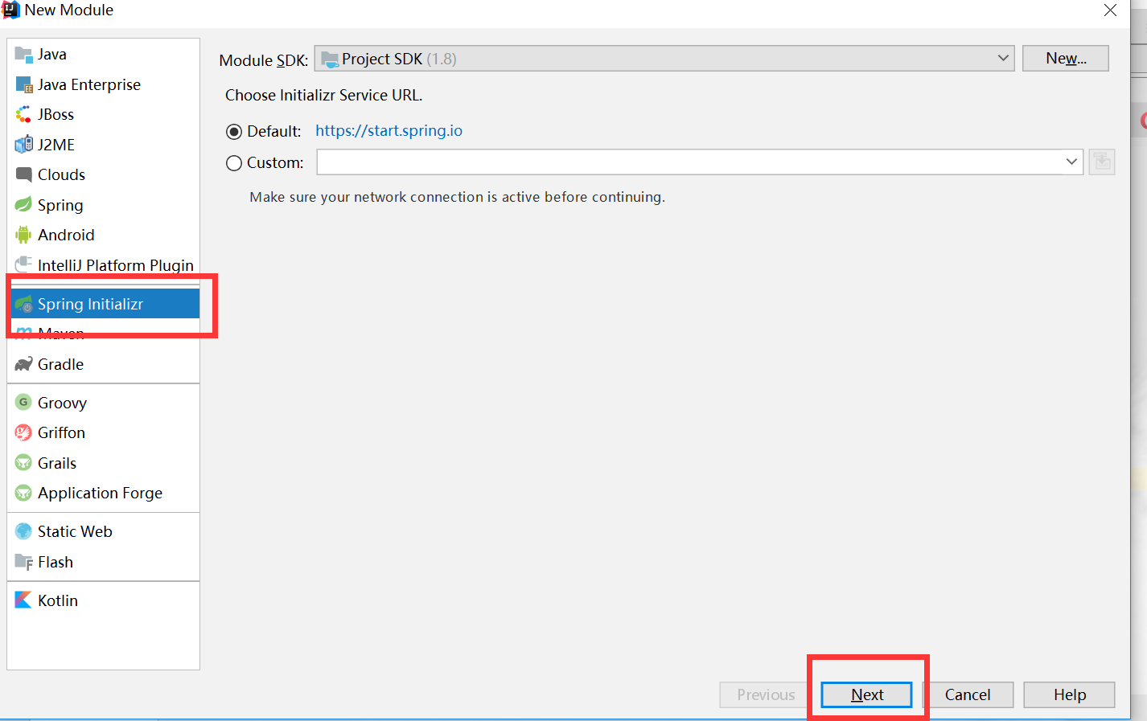Click the Java Enterprise icon

[x=23, y=84]
